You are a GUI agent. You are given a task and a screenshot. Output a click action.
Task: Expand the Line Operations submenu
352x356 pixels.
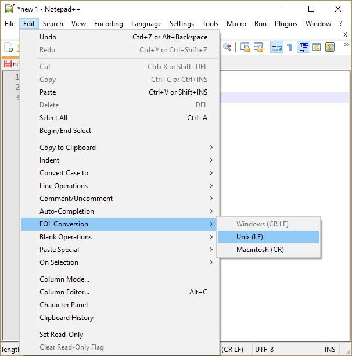pyautogui.click(x=120, y=186)
